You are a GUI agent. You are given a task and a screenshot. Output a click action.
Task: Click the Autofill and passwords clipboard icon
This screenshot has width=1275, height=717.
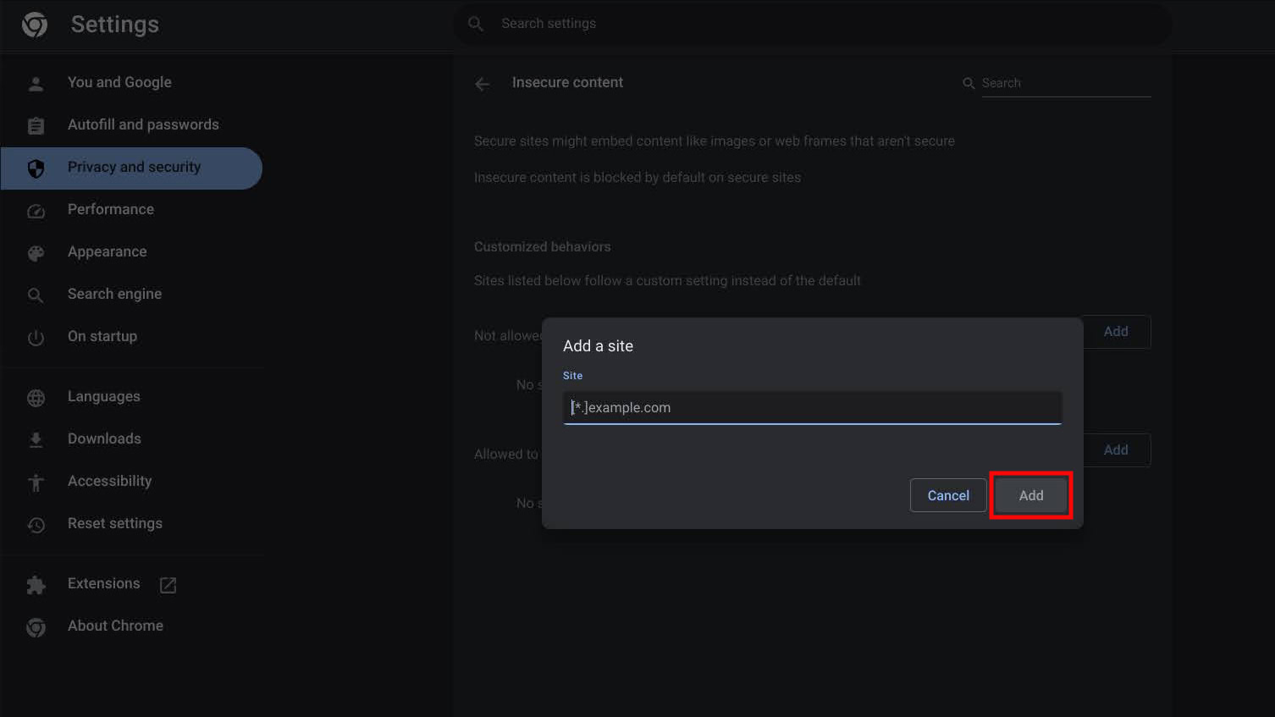[36, 125]
